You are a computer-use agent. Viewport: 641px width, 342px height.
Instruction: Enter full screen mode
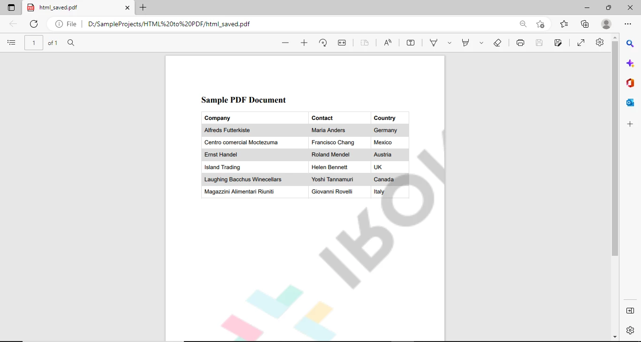click(x=581, y=43)
